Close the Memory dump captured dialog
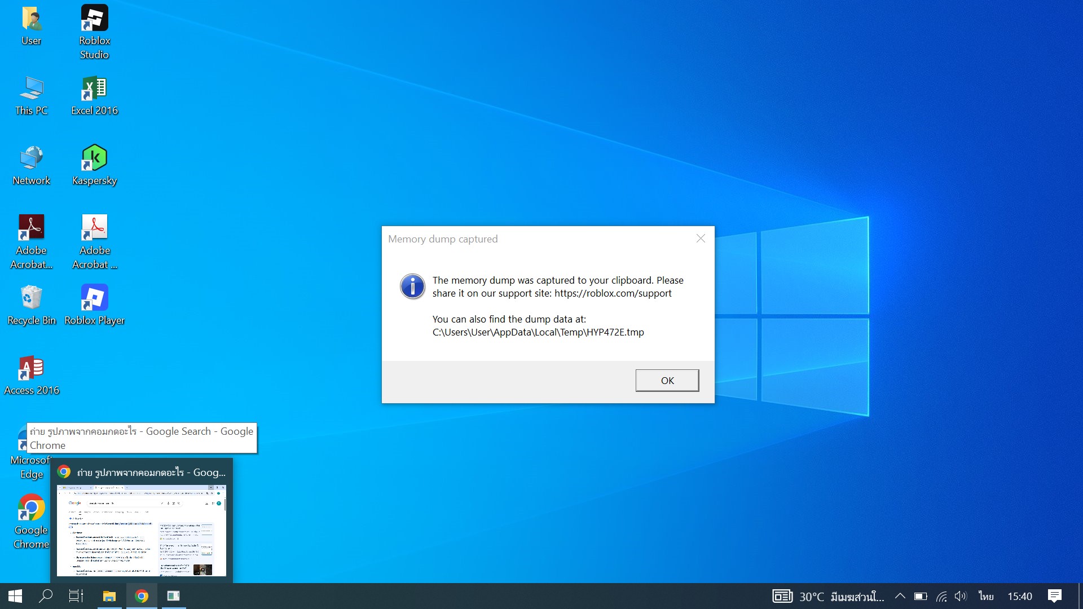1083x609 pixels. (x=701, y=239)
